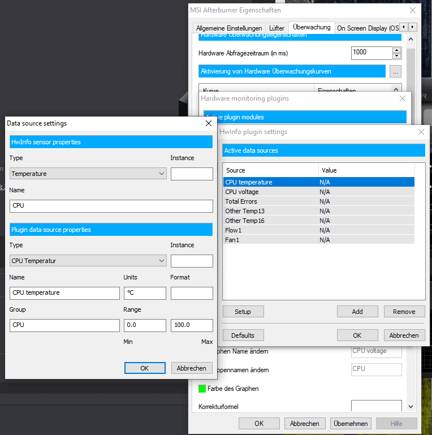
Task: Click the Name field containing CPU temperature
Action: click(x=64, y=293)
